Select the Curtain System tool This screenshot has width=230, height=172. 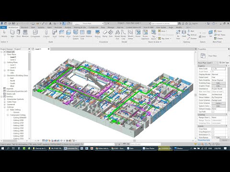click(x=76, y=34)
